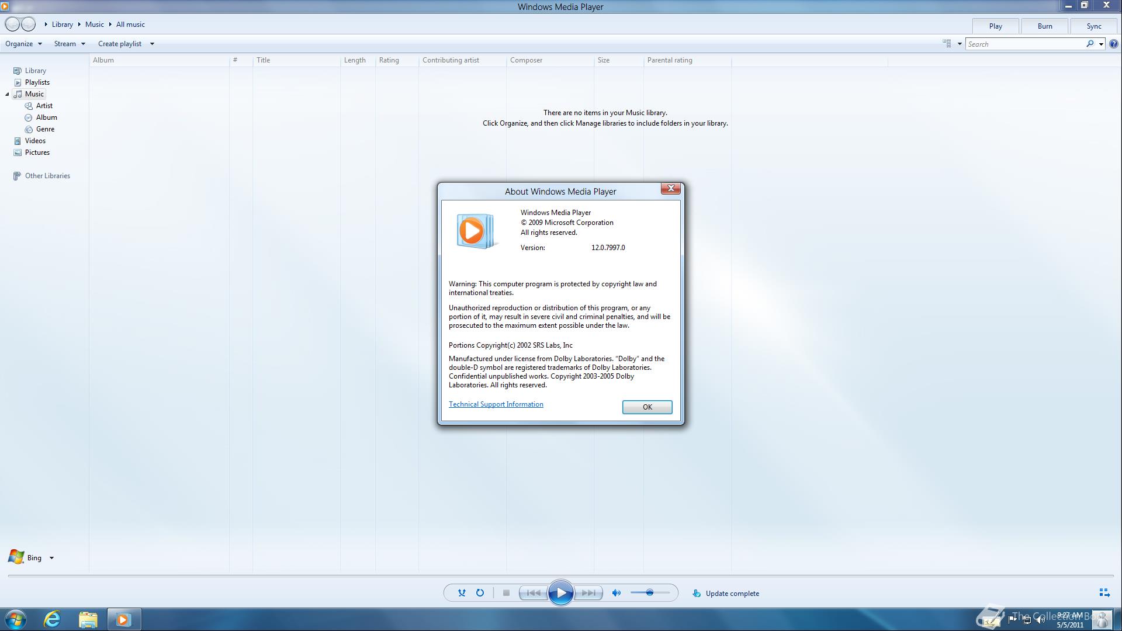Click the search magnifier icon

pyautogui.click(x=1090, y=44)
